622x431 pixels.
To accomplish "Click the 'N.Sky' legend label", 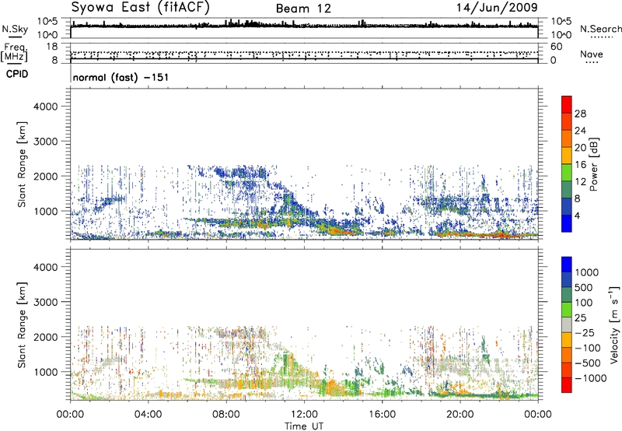I will (x=15, y=29).
